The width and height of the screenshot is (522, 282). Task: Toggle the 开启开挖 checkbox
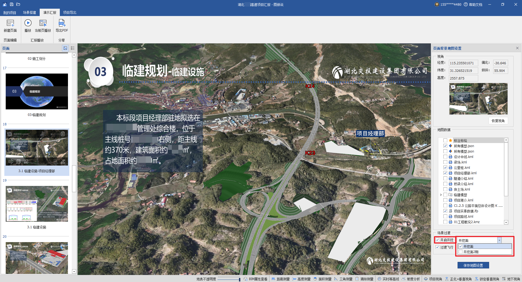[437, 240]
